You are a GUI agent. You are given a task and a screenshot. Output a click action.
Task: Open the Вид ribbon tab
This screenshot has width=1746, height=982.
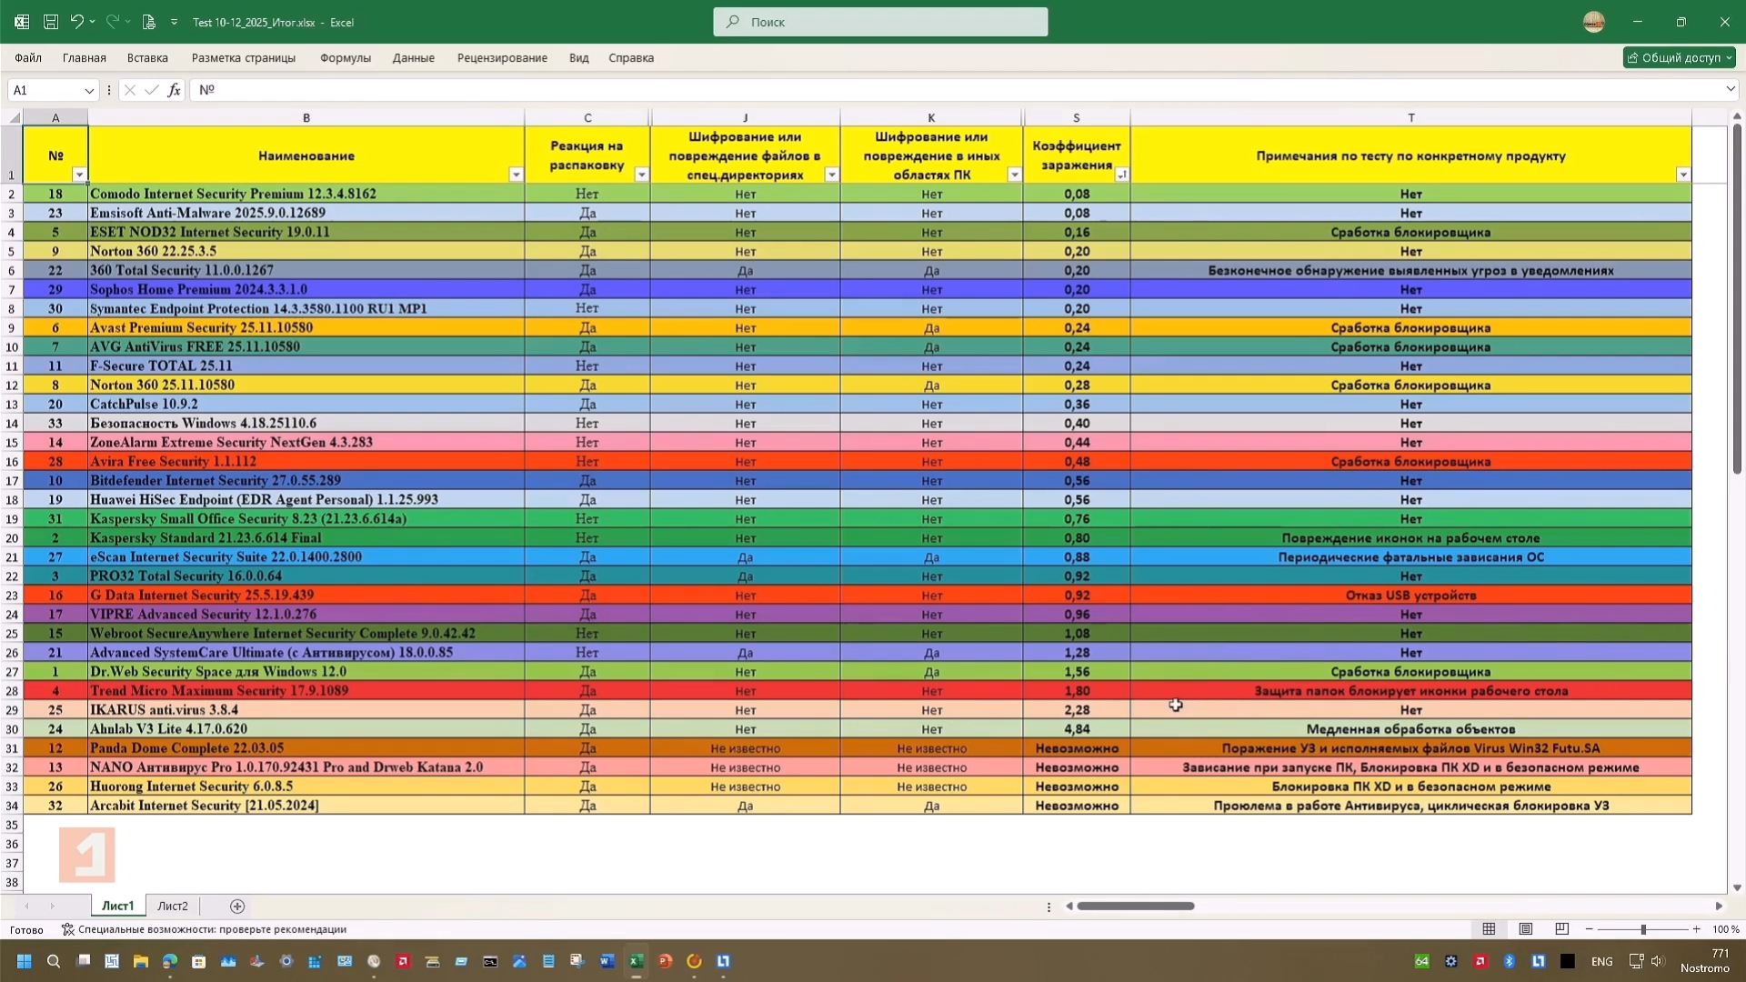coord(579,57)
